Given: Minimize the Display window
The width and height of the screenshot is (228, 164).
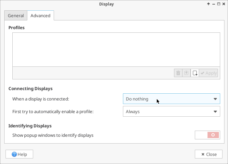Looking at the screenshot, I should (x=214, y=4).
